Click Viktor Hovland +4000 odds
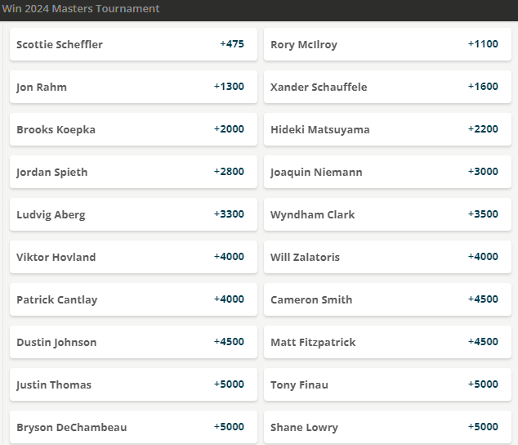Screen dimensions: 518x445 click(x=133, y=257)
